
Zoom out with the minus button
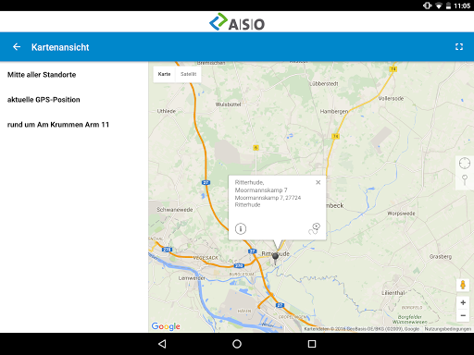463,315
